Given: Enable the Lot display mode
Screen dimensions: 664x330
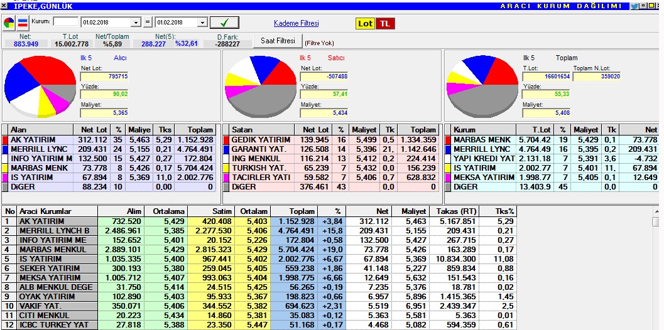Looking at the screenshot, I should click(365, 24).
